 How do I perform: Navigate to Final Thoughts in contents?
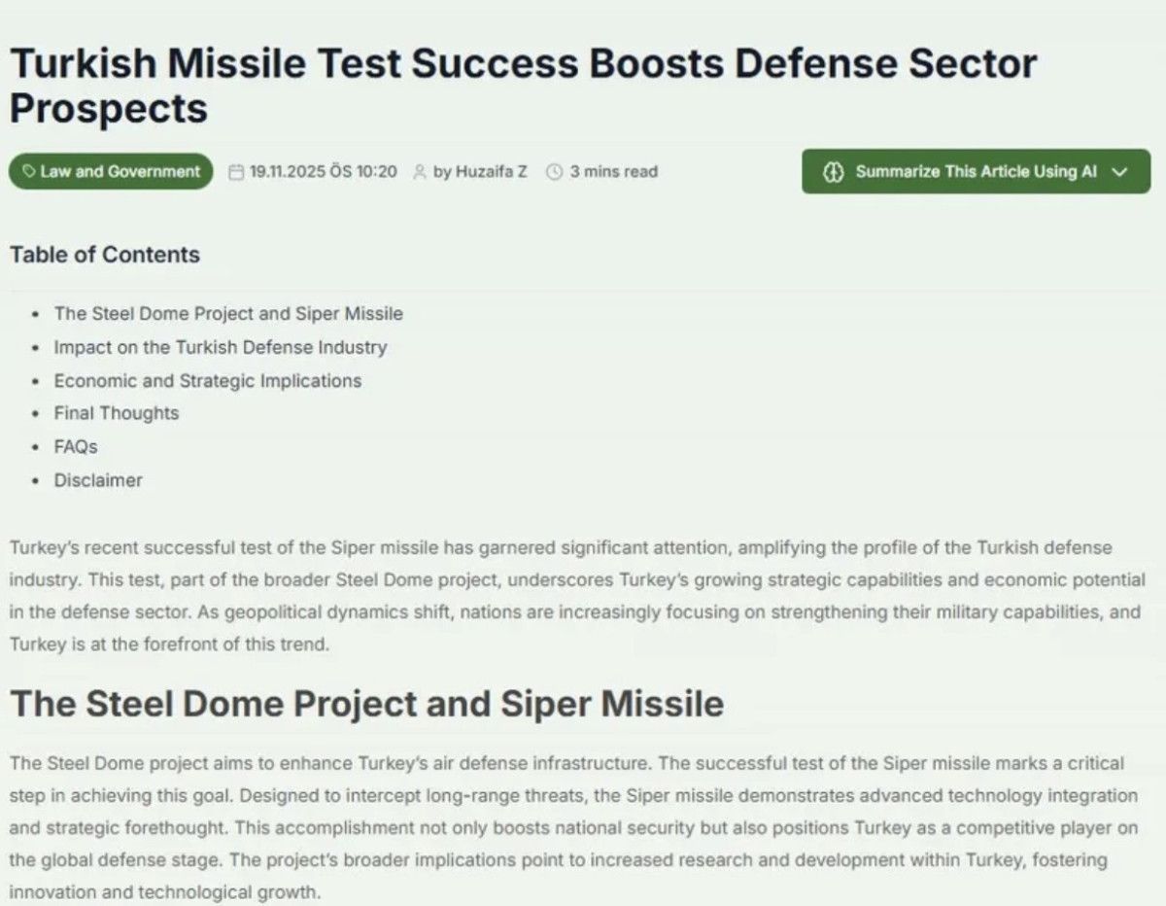(117, 413)
